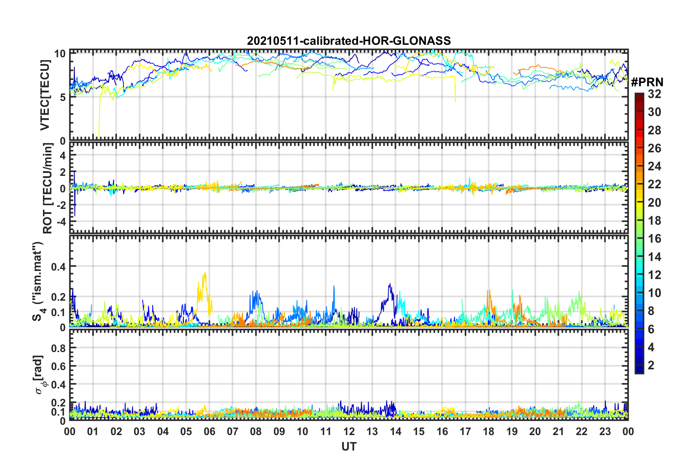
Task: Click the #PRN colorbar title
Action: (647, 82)
